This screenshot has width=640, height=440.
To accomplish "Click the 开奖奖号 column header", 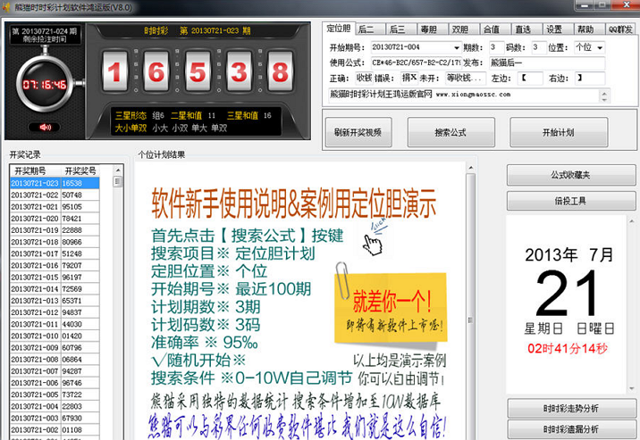I will (80, 170).
